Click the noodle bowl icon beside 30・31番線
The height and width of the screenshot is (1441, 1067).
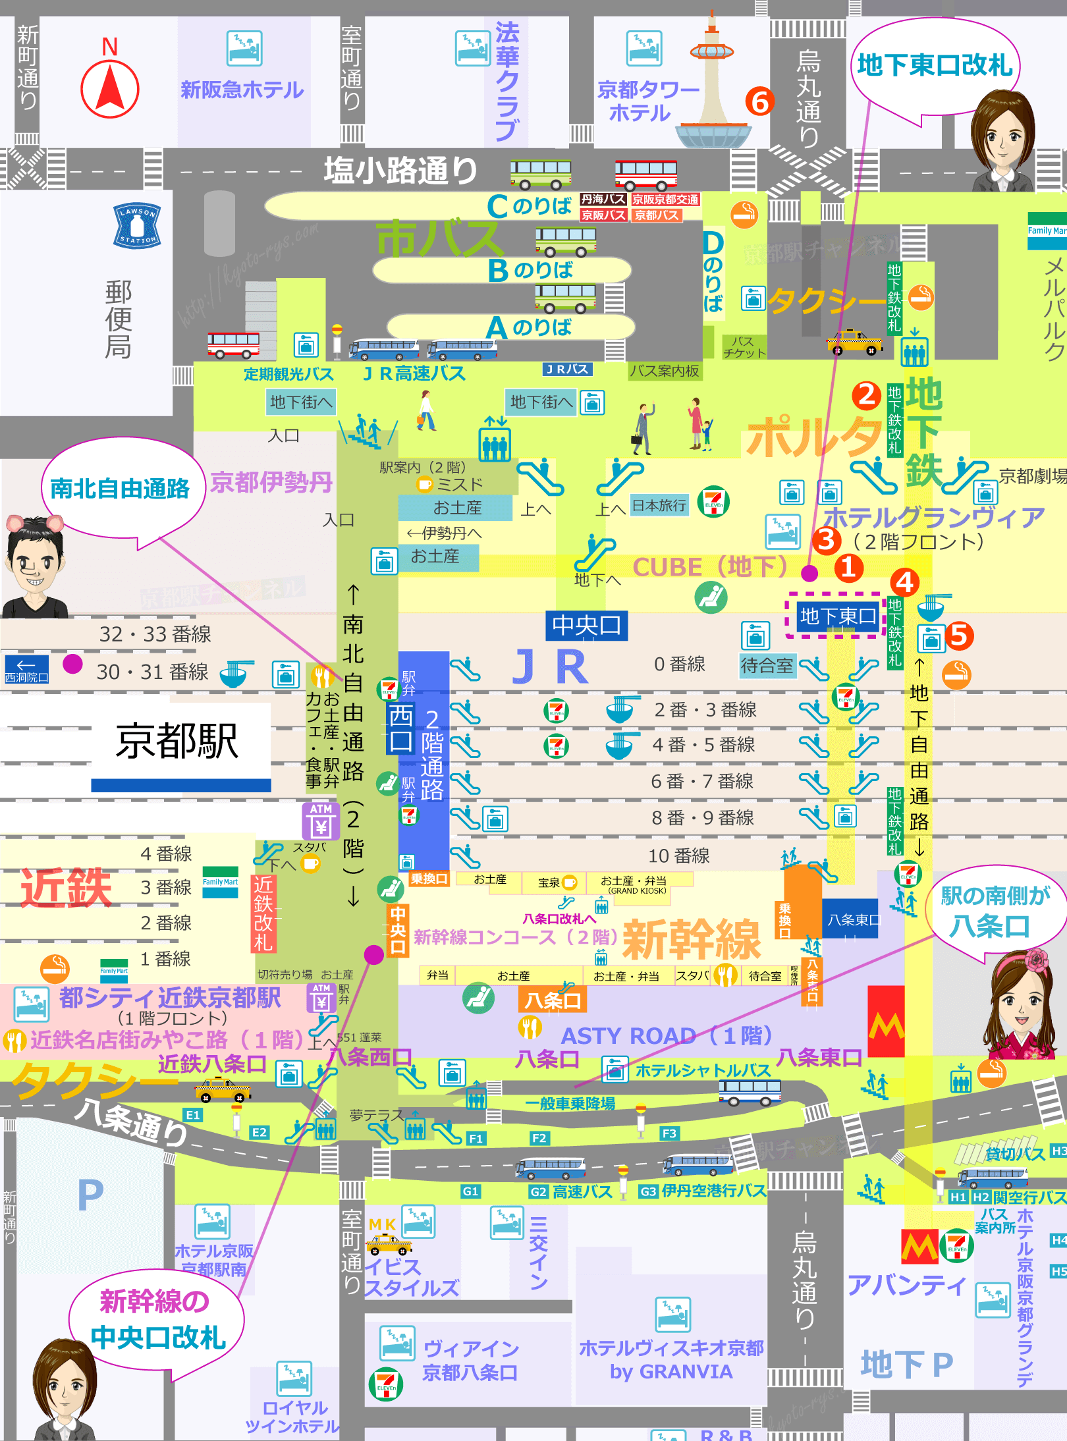pyautogui.click(x=236, y=674)
